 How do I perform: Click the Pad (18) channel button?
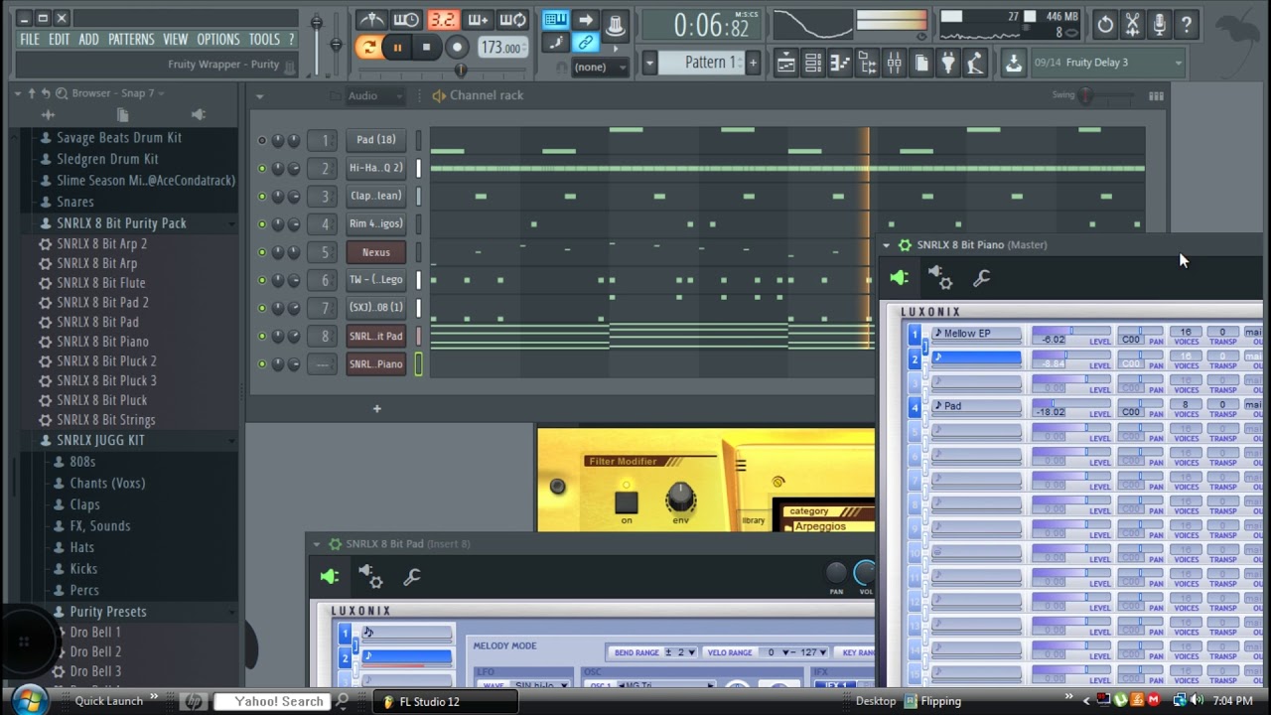click(x=376, y=140)
